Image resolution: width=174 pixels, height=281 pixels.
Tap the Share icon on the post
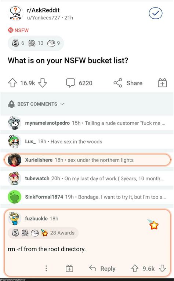tap(118, 83)
